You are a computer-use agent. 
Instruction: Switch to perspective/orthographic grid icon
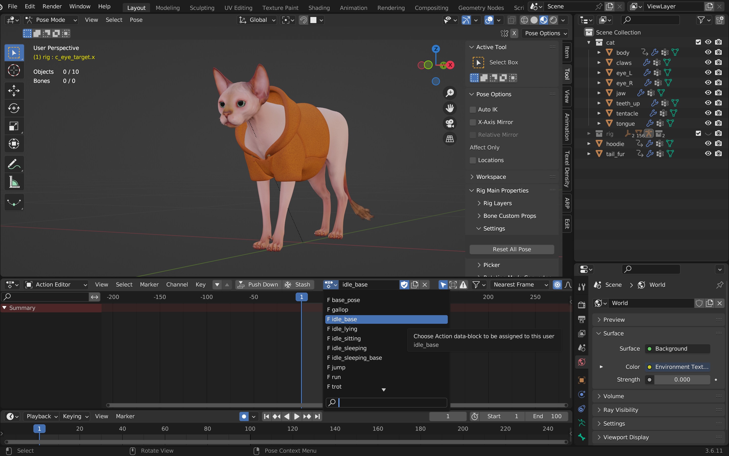(450, 139)
